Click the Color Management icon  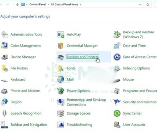(4, 46)
